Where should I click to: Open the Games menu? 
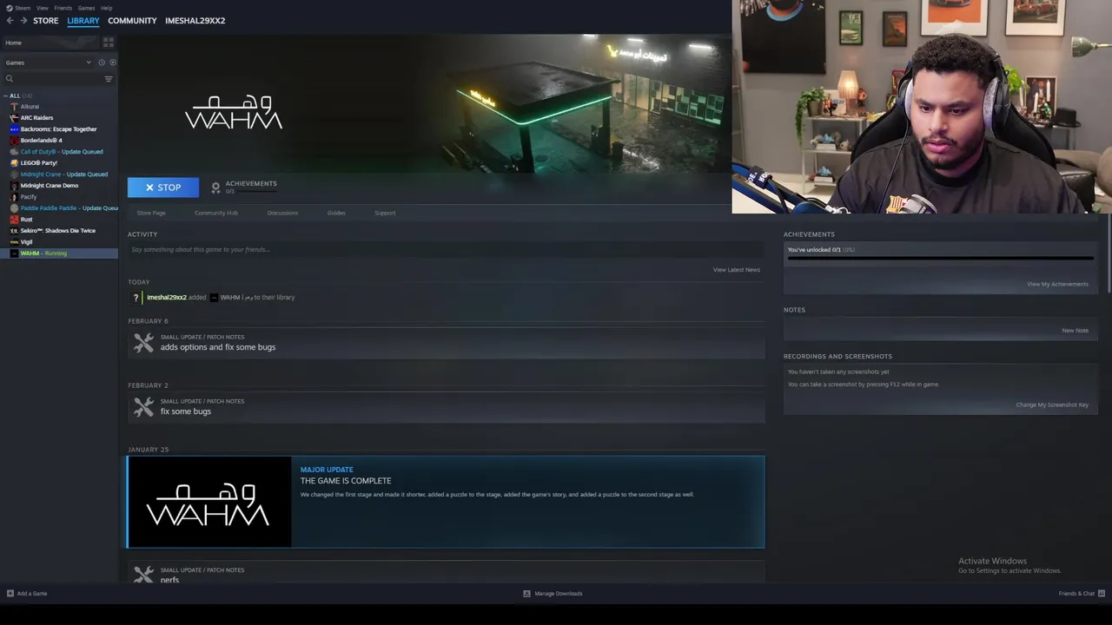[x=86, y=8]
